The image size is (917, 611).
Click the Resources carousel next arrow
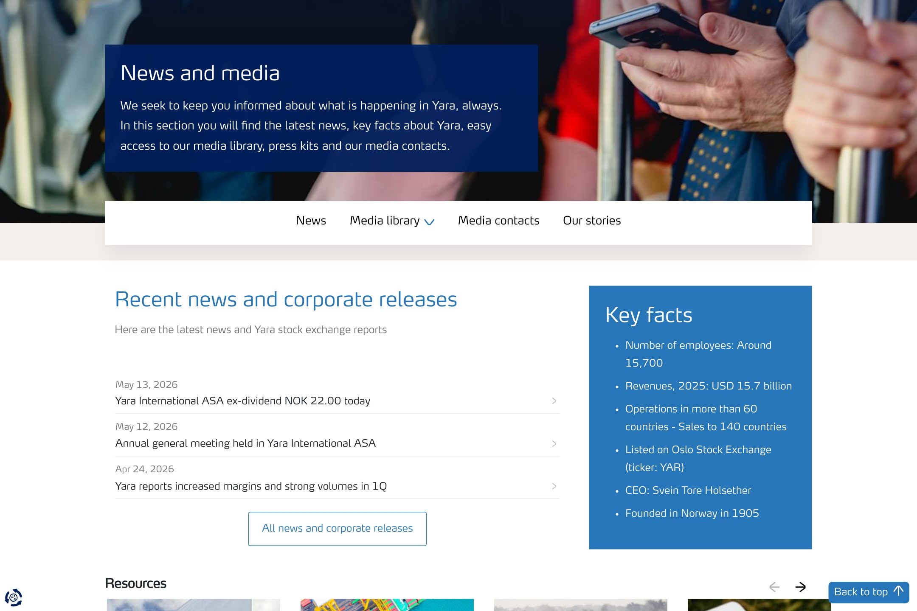(800, 587)
